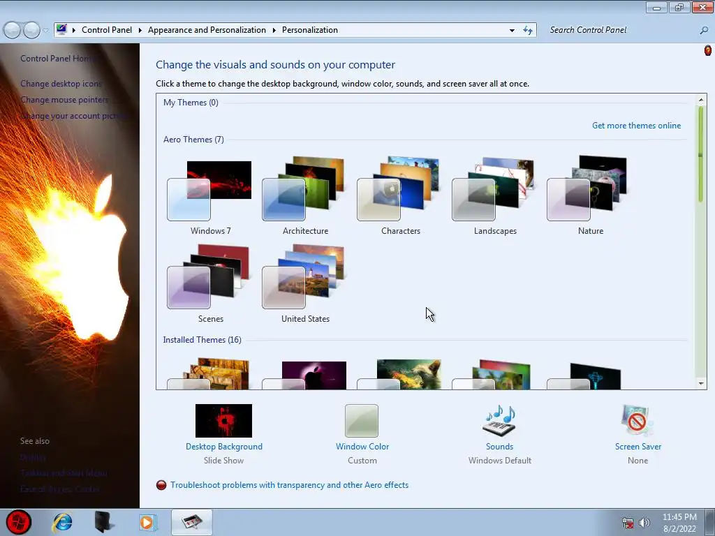The height and width of the screenshot is (536, 715).
Task: Choose the Characters theme
Action: (x=400, y=198)
